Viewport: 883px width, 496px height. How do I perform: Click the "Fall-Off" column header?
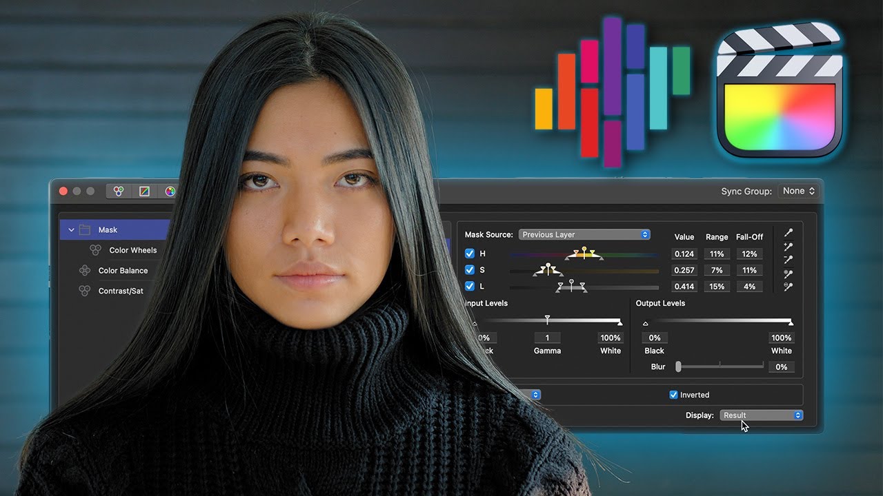749,237
